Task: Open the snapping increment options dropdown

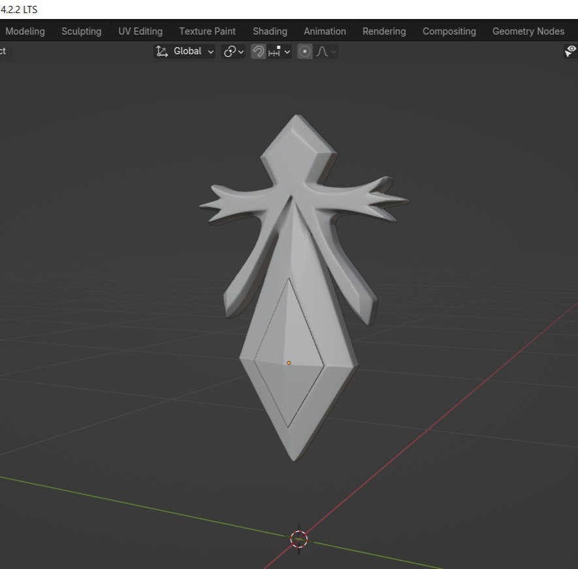Action: coord(279,51)
